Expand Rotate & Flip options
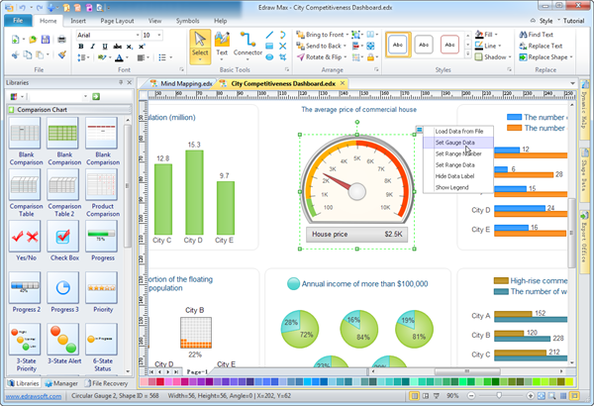This screenshot has height=406, width=594. tap(346, 57)
